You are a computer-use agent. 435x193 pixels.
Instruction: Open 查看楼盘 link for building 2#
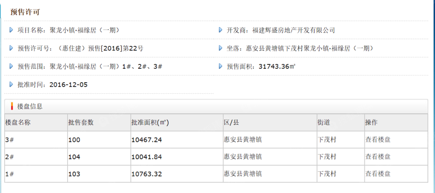pyautogui.click(x=378, y=157)
